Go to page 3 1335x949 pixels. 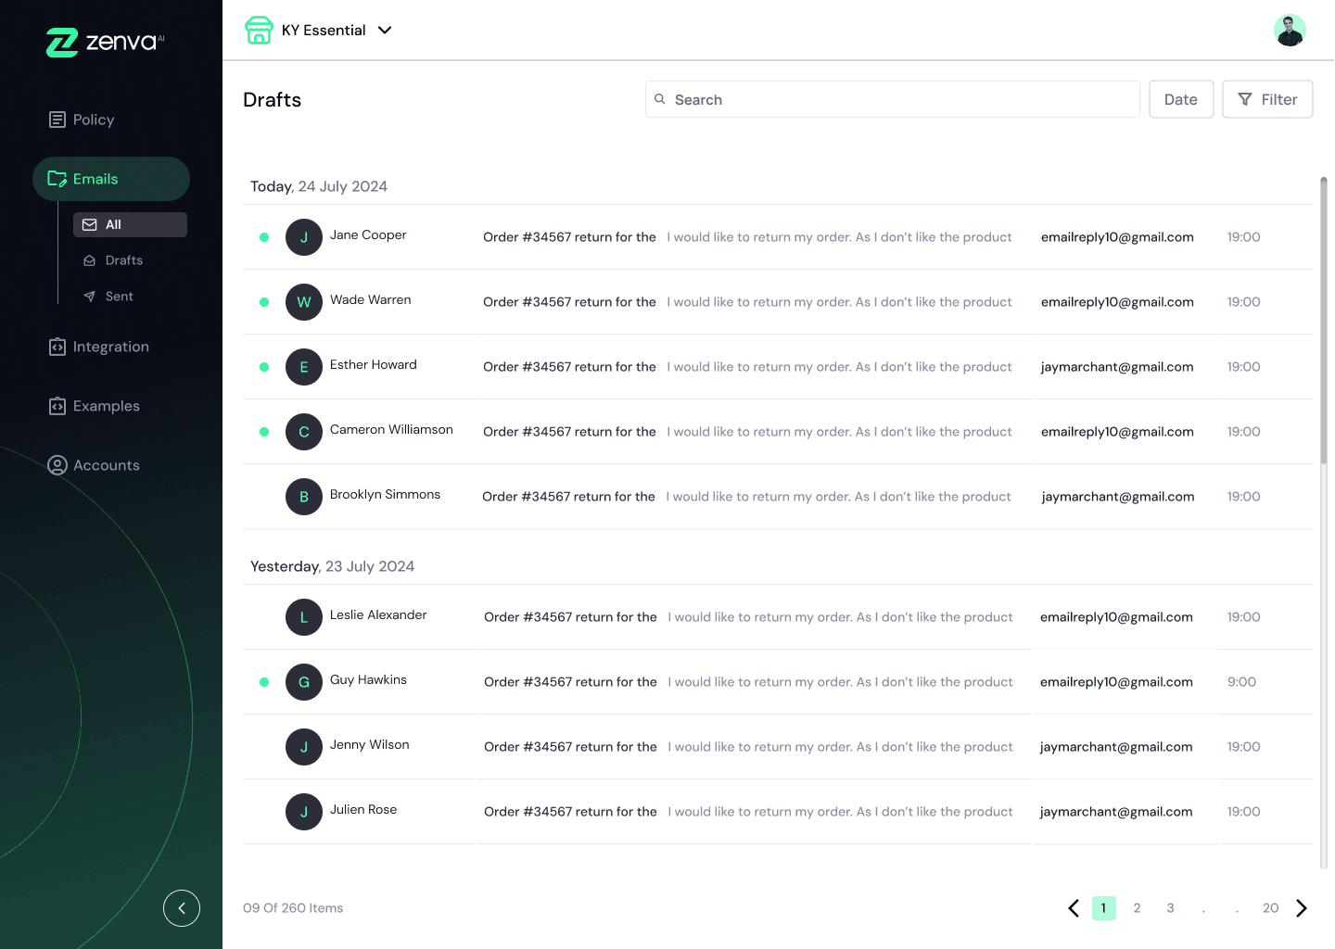(x=1171, y=908)
